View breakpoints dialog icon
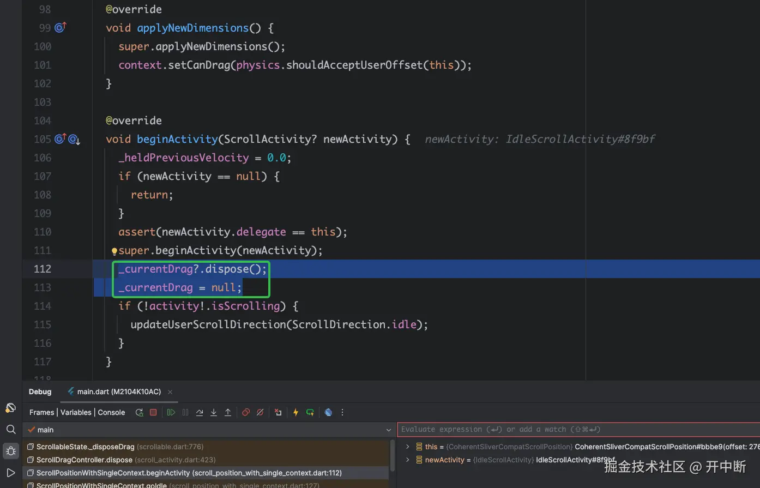760x488 pixels. (x=246, y=413)
